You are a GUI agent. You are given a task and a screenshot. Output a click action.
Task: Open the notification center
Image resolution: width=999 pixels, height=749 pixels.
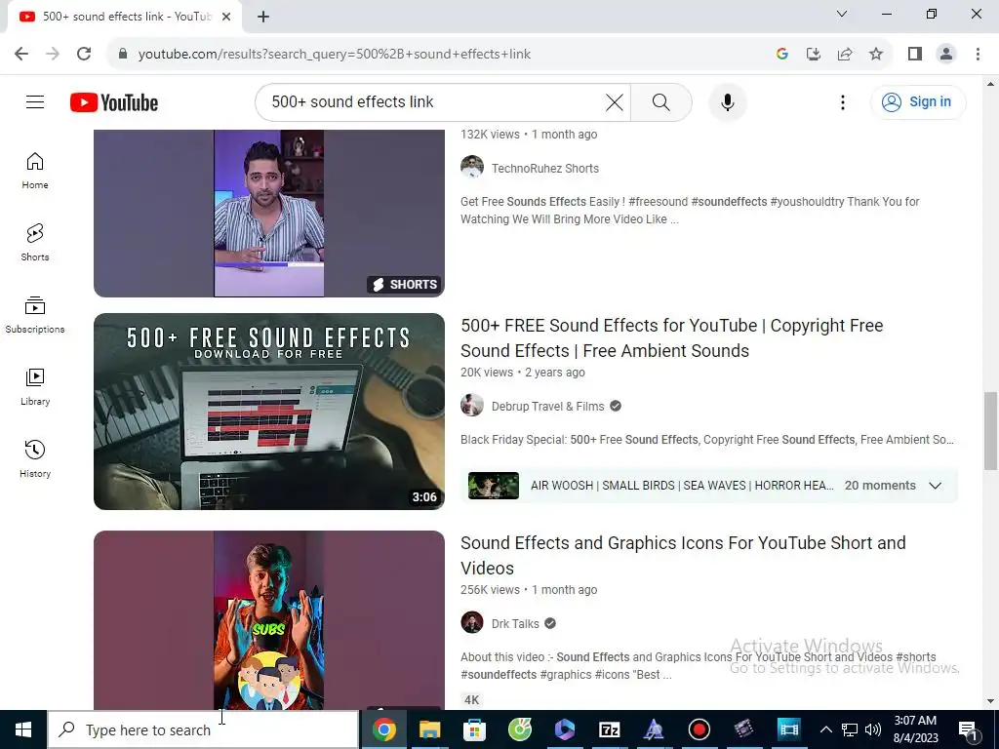click(x=968, y=729)
